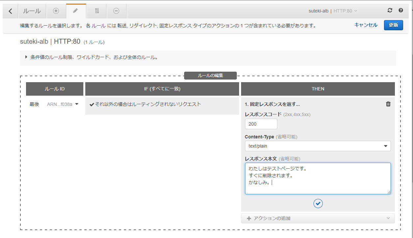Click the 更新 button
This screenshot has width=413, height=238.
click(393, 25)
